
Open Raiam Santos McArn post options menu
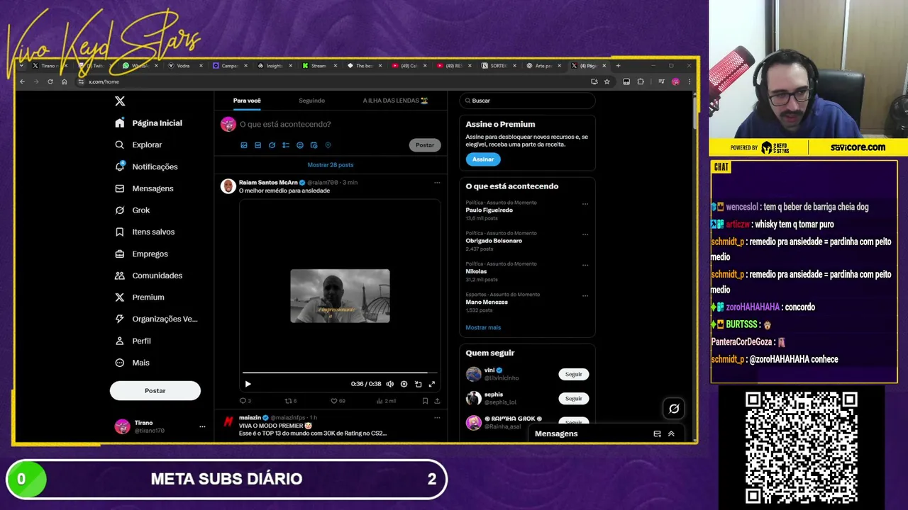click(x=437, y=183)
